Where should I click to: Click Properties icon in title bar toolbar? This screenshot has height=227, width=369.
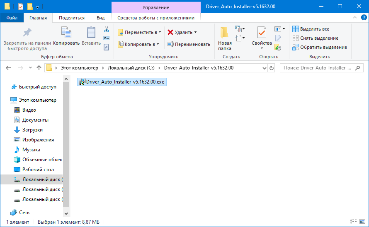tap(21, 7)
